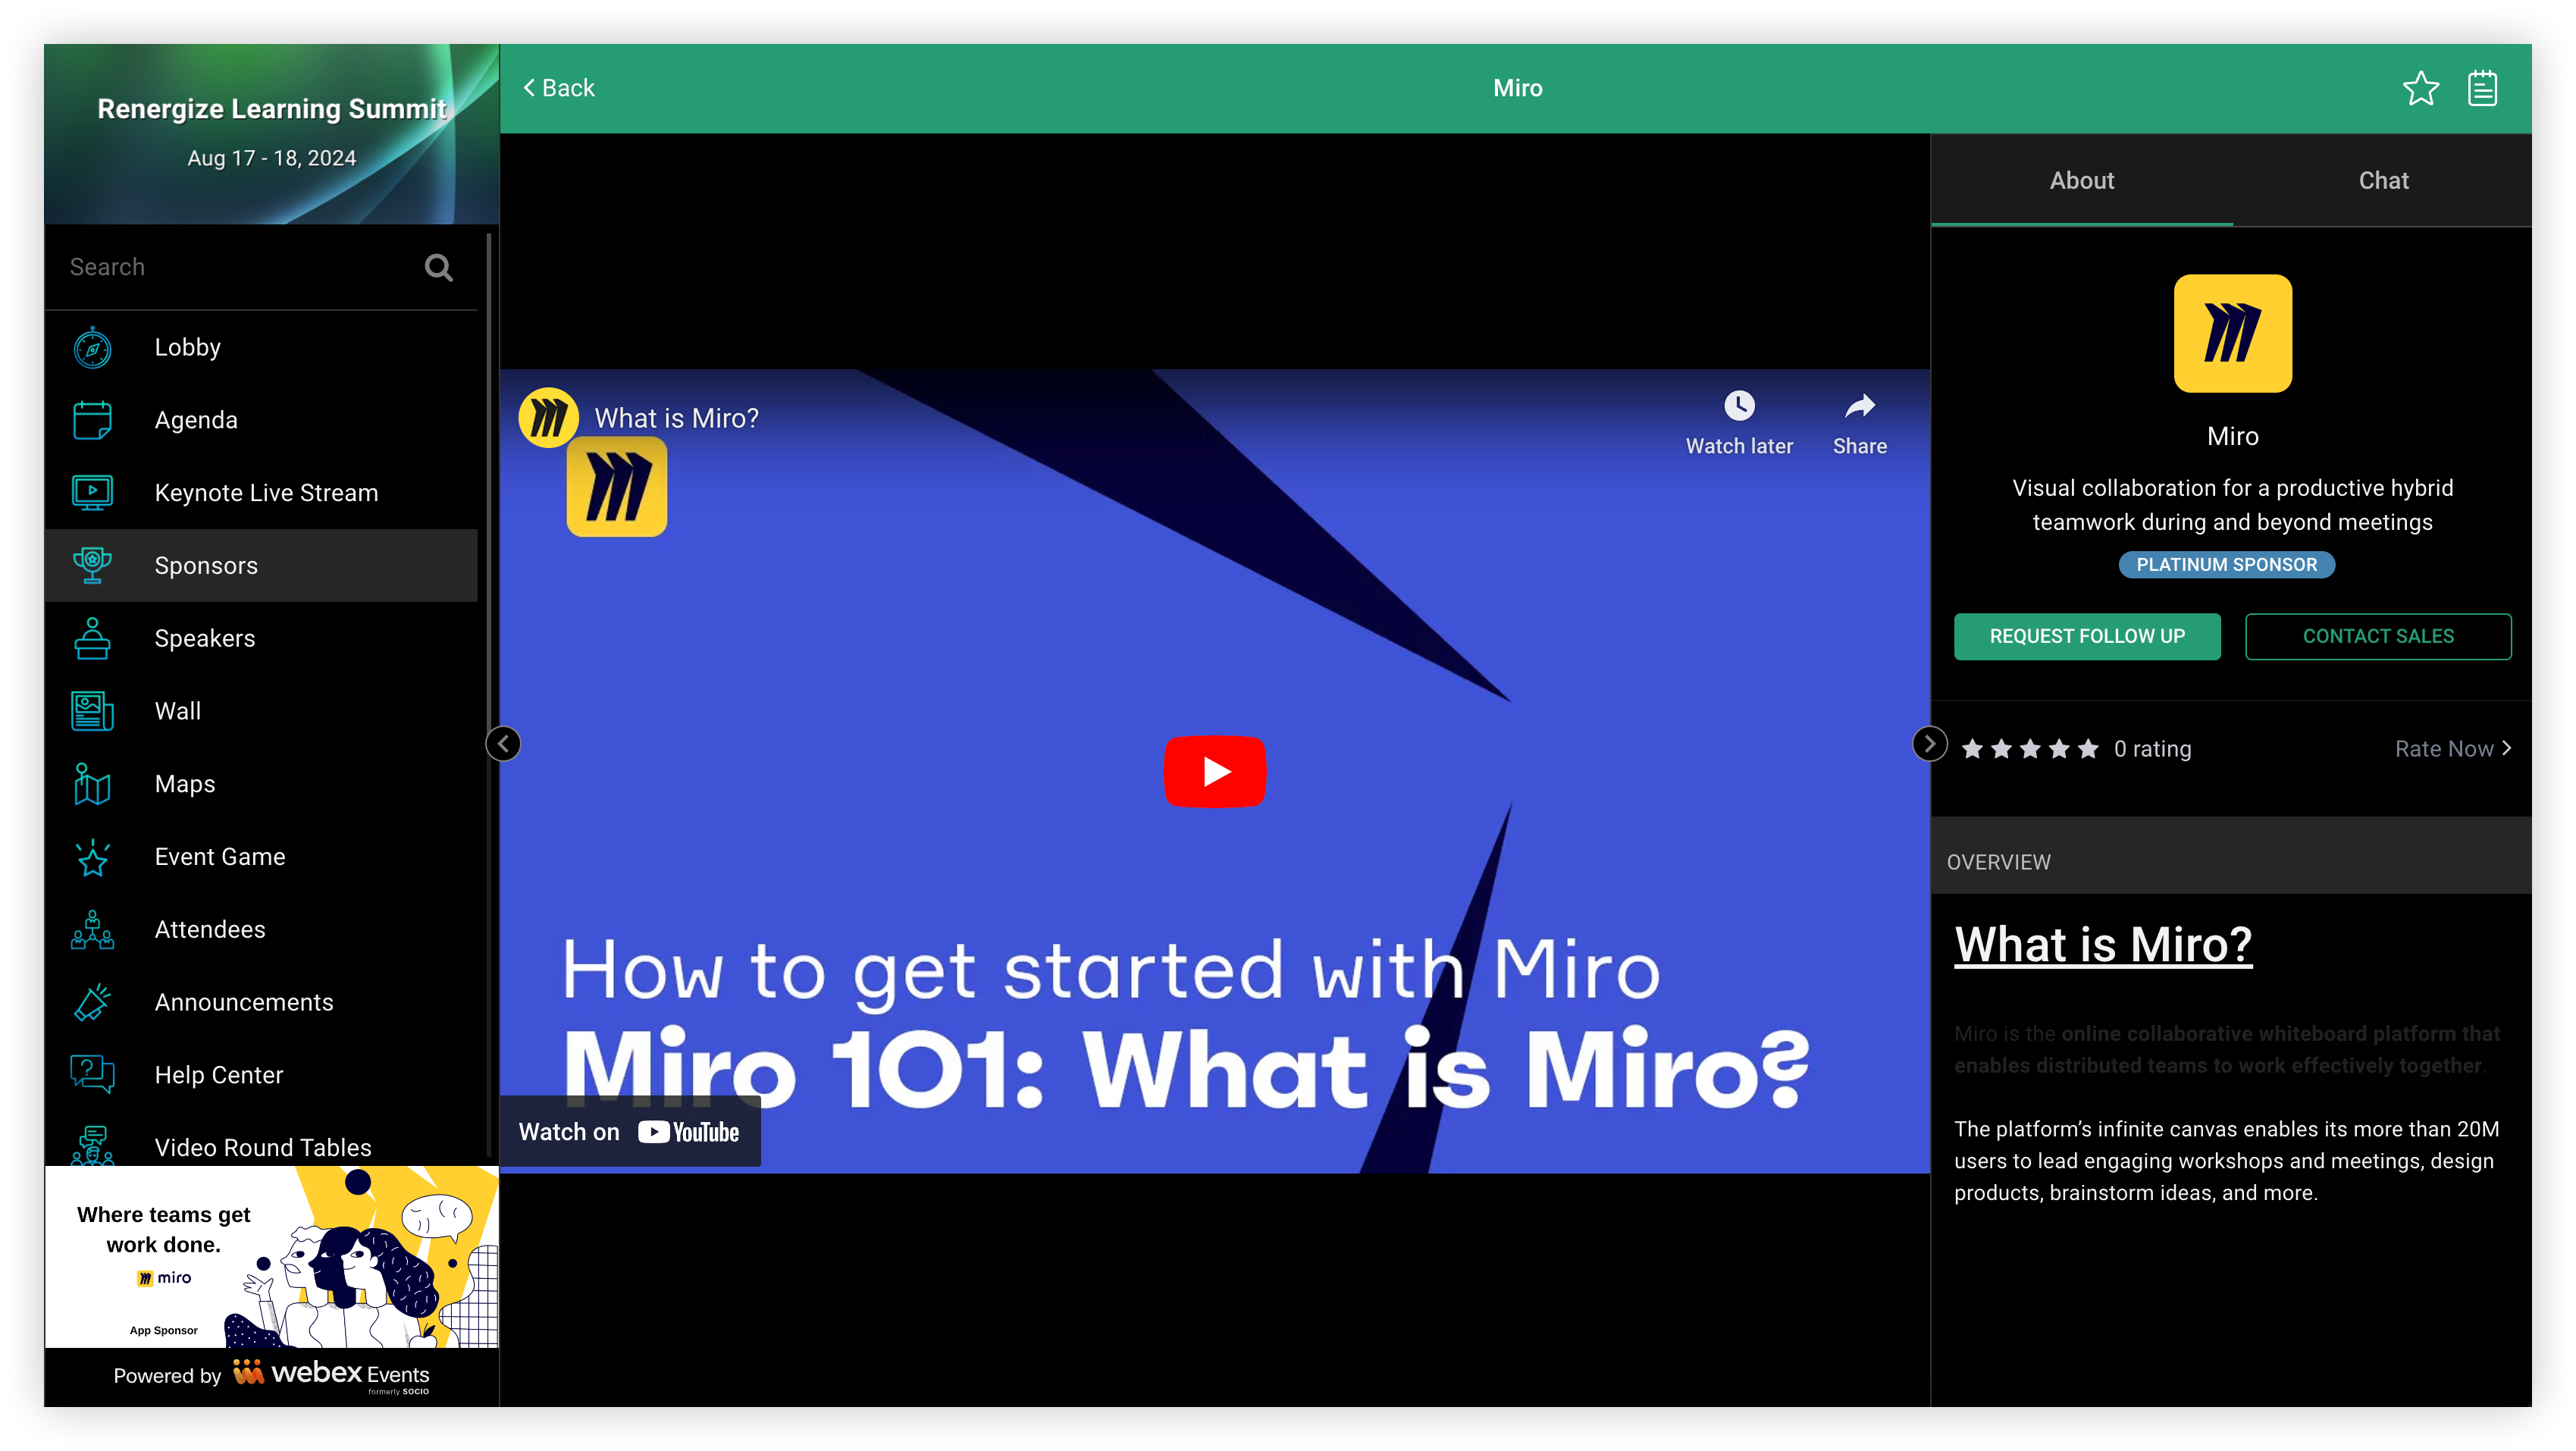Screen dimensions: 2576x1451
Task: Click Watch on YouTube button
Action: [x=630, y=1131]
